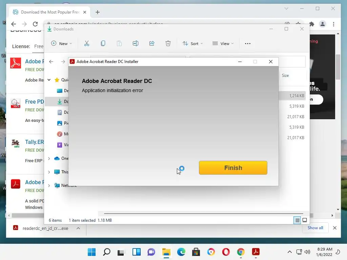The width and height of the screenshot is (347, 260).
Task: Click the Softonic page vertical scrollbar
Action: pyautogui.click(x=338, y=67)
